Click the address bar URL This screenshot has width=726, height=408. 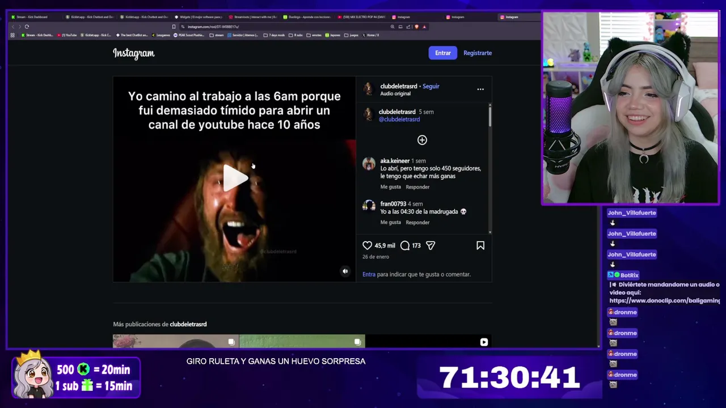213,27
